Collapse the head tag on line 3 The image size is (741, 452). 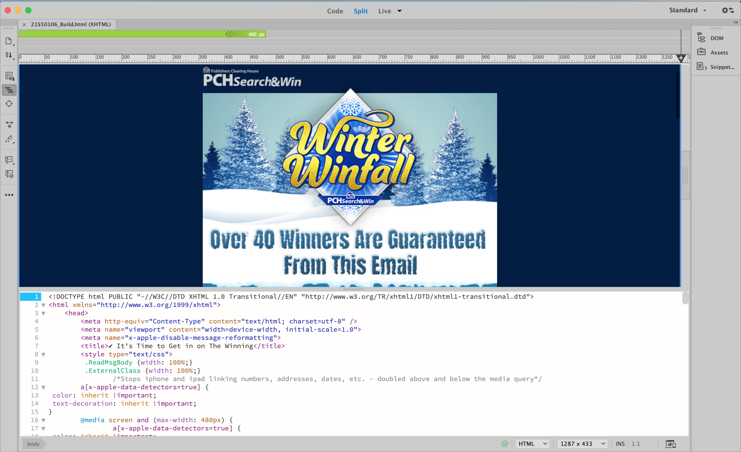tap(43, 313)
